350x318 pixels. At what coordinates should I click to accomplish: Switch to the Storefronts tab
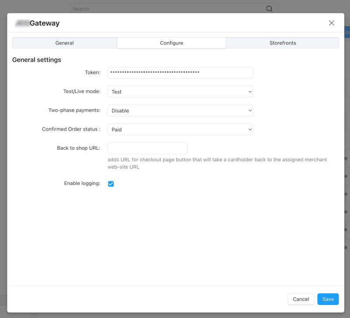[282, 43]
